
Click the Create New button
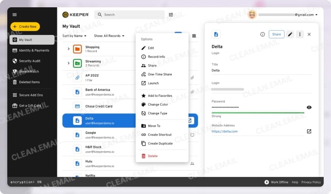(25, 27)
